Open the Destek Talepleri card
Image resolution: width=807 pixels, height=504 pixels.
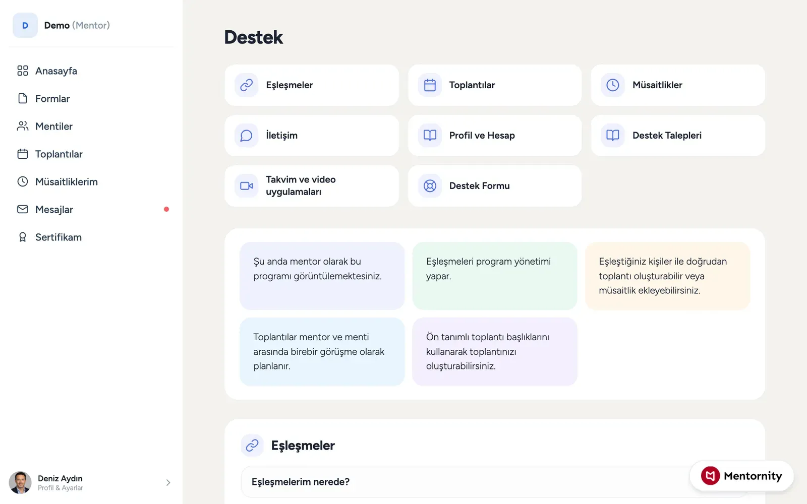coord(678,136)
